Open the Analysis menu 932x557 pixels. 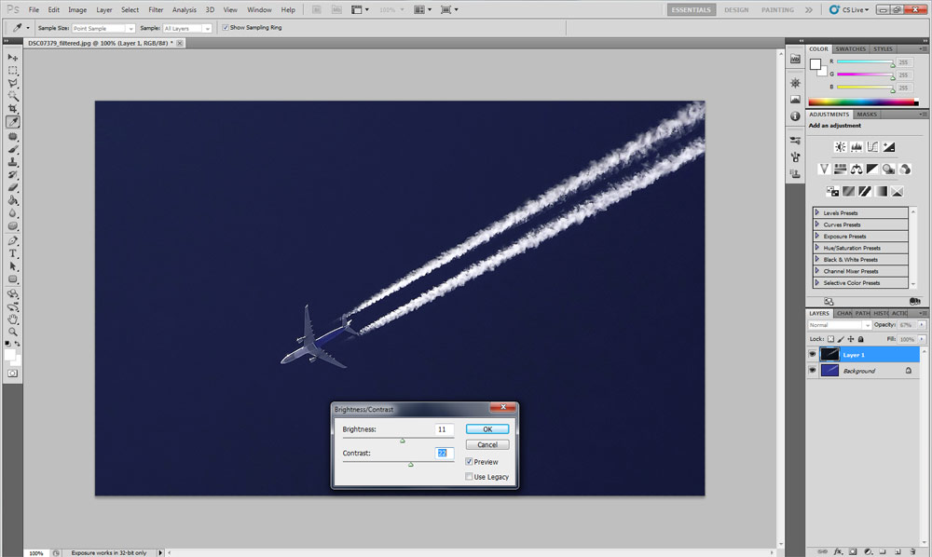(185, 10)
